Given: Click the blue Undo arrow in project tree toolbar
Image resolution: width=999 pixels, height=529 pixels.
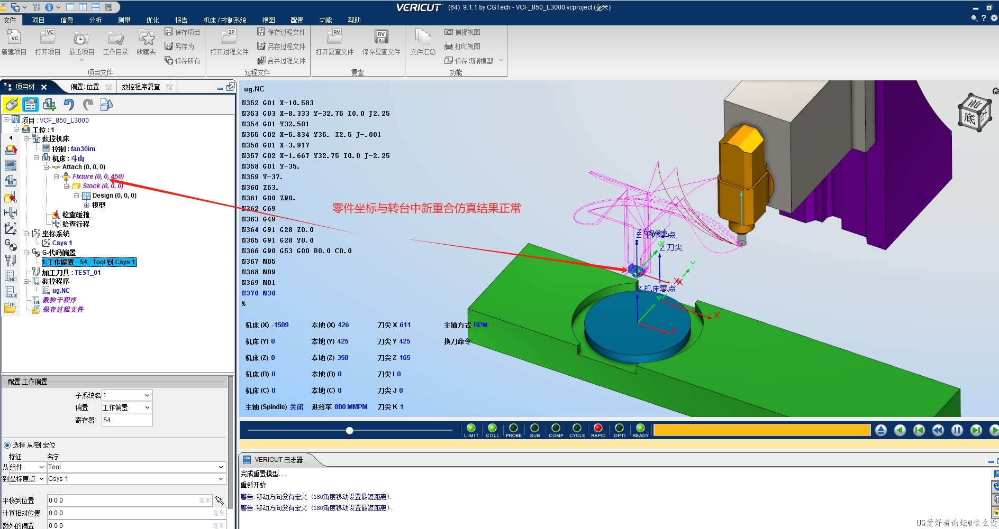Looking at the screenshot, I should (x=69, y=105).
